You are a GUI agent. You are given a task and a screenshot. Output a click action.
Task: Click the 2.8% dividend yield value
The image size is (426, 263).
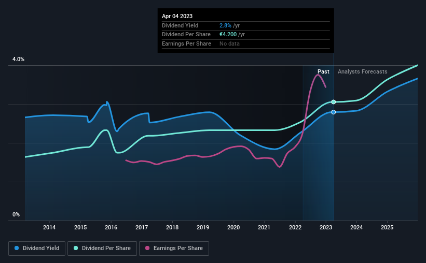point(225,25)
